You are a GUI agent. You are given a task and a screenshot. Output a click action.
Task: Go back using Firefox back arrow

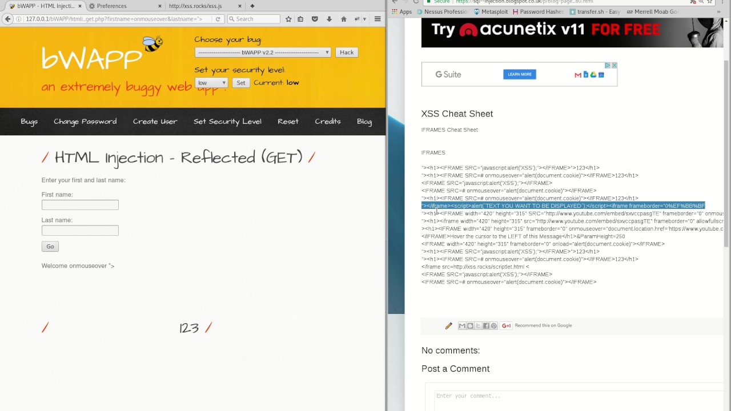[x=7, y=19]
